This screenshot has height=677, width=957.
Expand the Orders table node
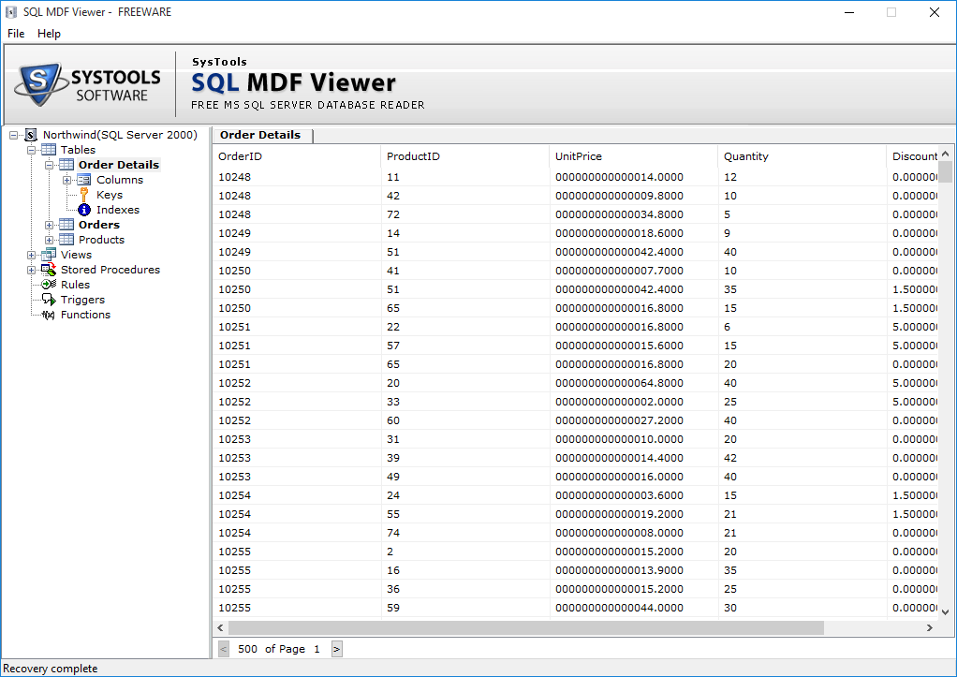point(49,225)
